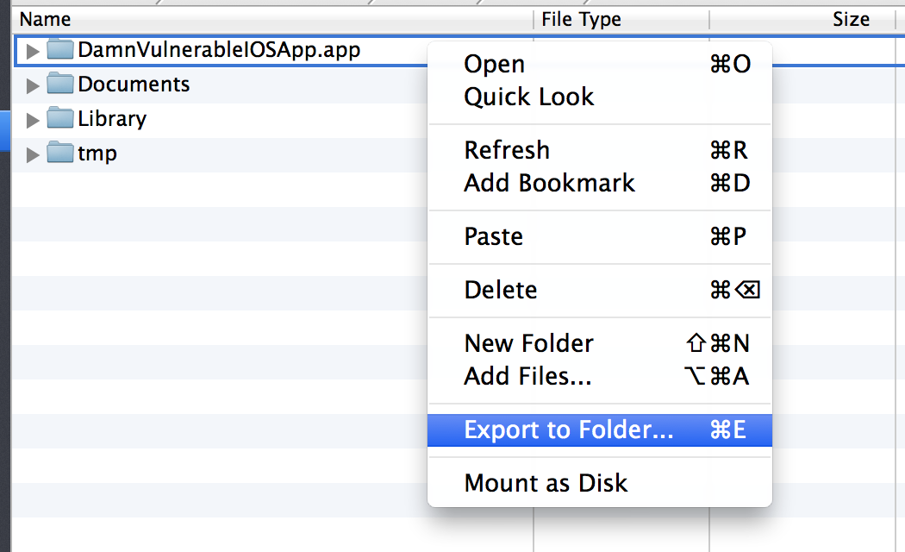The image size is (905, 552).
Task: Choose Refresh in the context menu
Action: coord(600,150)
